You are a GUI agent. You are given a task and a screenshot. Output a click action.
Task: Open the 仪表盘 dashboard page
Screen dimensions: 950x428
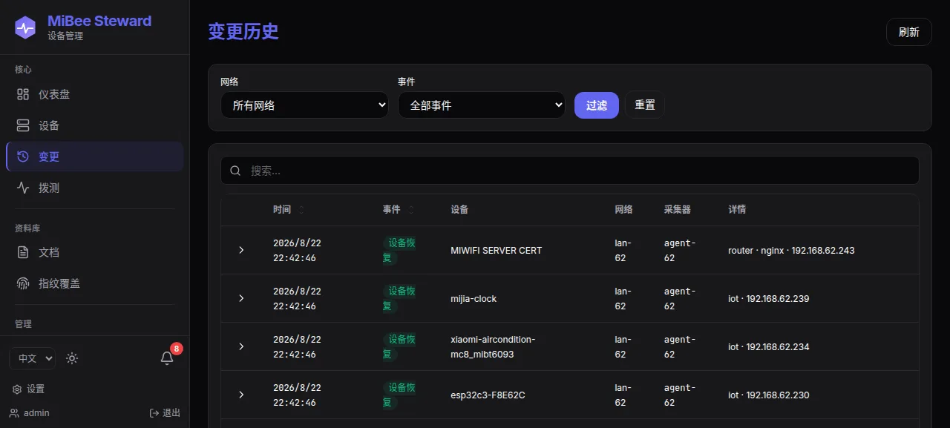tap(94, 94)
